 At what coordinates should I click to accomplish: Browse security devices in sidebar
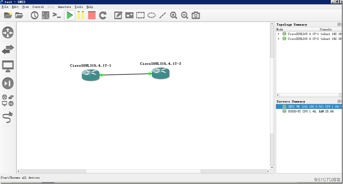tap(8, 83)
